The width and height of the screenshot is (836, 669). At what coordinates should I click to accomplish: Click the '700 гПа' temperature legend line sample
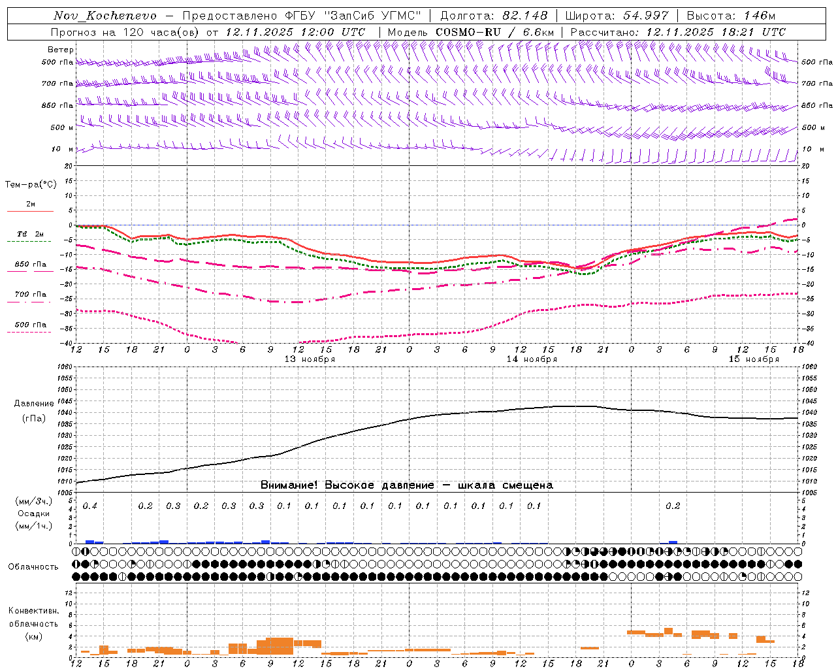pos(30,302)
